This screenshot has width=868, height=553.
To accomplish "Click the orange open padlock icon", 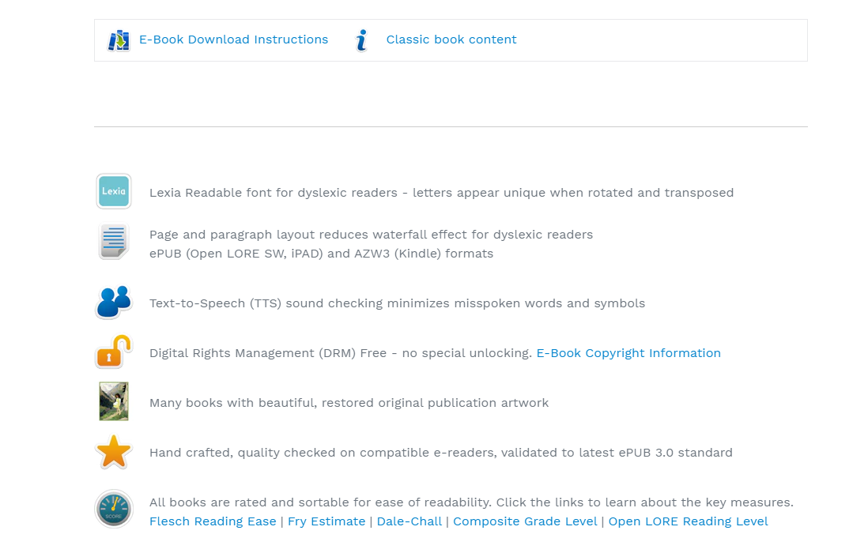I will [114, 352].
